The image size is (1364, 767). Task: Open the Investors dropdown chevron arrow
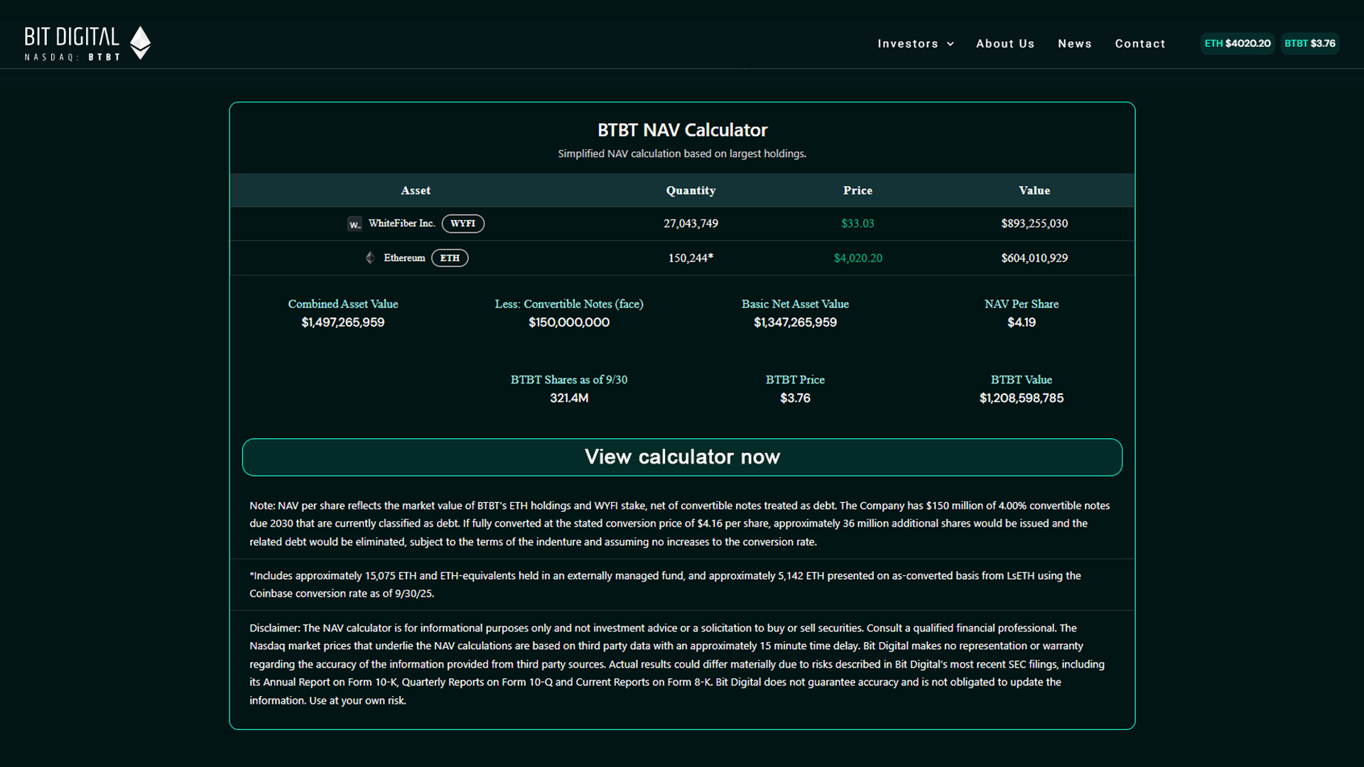pyautogui.click(x=952, y=43)
